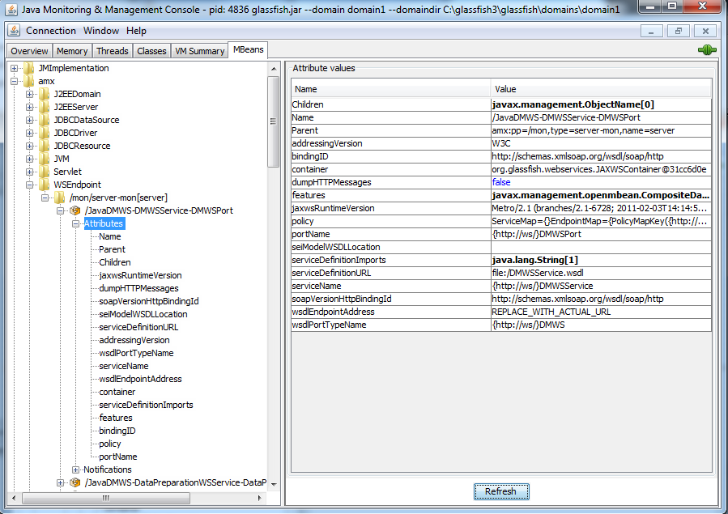
Task: Click the Servlet folder icon
Action: pos(45,172)
